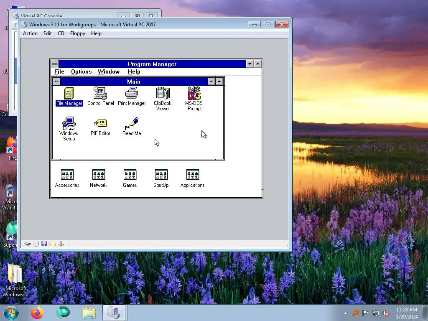
Task: Click the shared folder status bar icon
Action: (x=52, y=244)
